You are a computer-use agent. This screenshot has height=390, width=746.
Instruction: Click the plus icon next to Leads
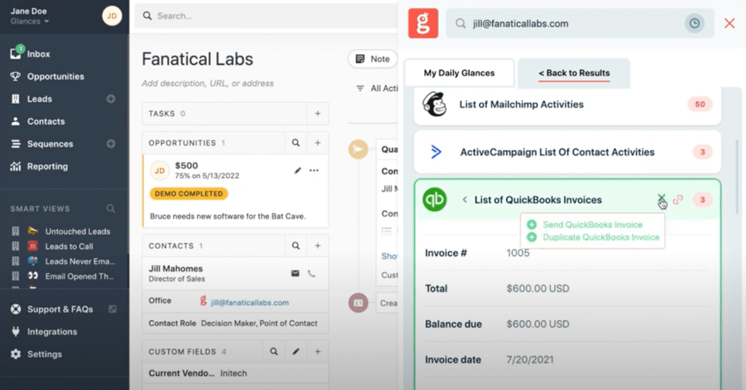click(x=111, y=99)
